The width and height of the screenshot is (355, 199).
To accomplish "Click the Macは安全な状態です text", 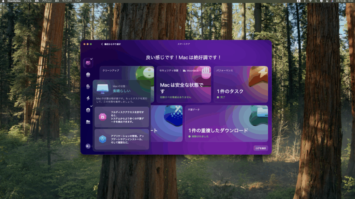I will pyautogui.click(x=182, y=88).
